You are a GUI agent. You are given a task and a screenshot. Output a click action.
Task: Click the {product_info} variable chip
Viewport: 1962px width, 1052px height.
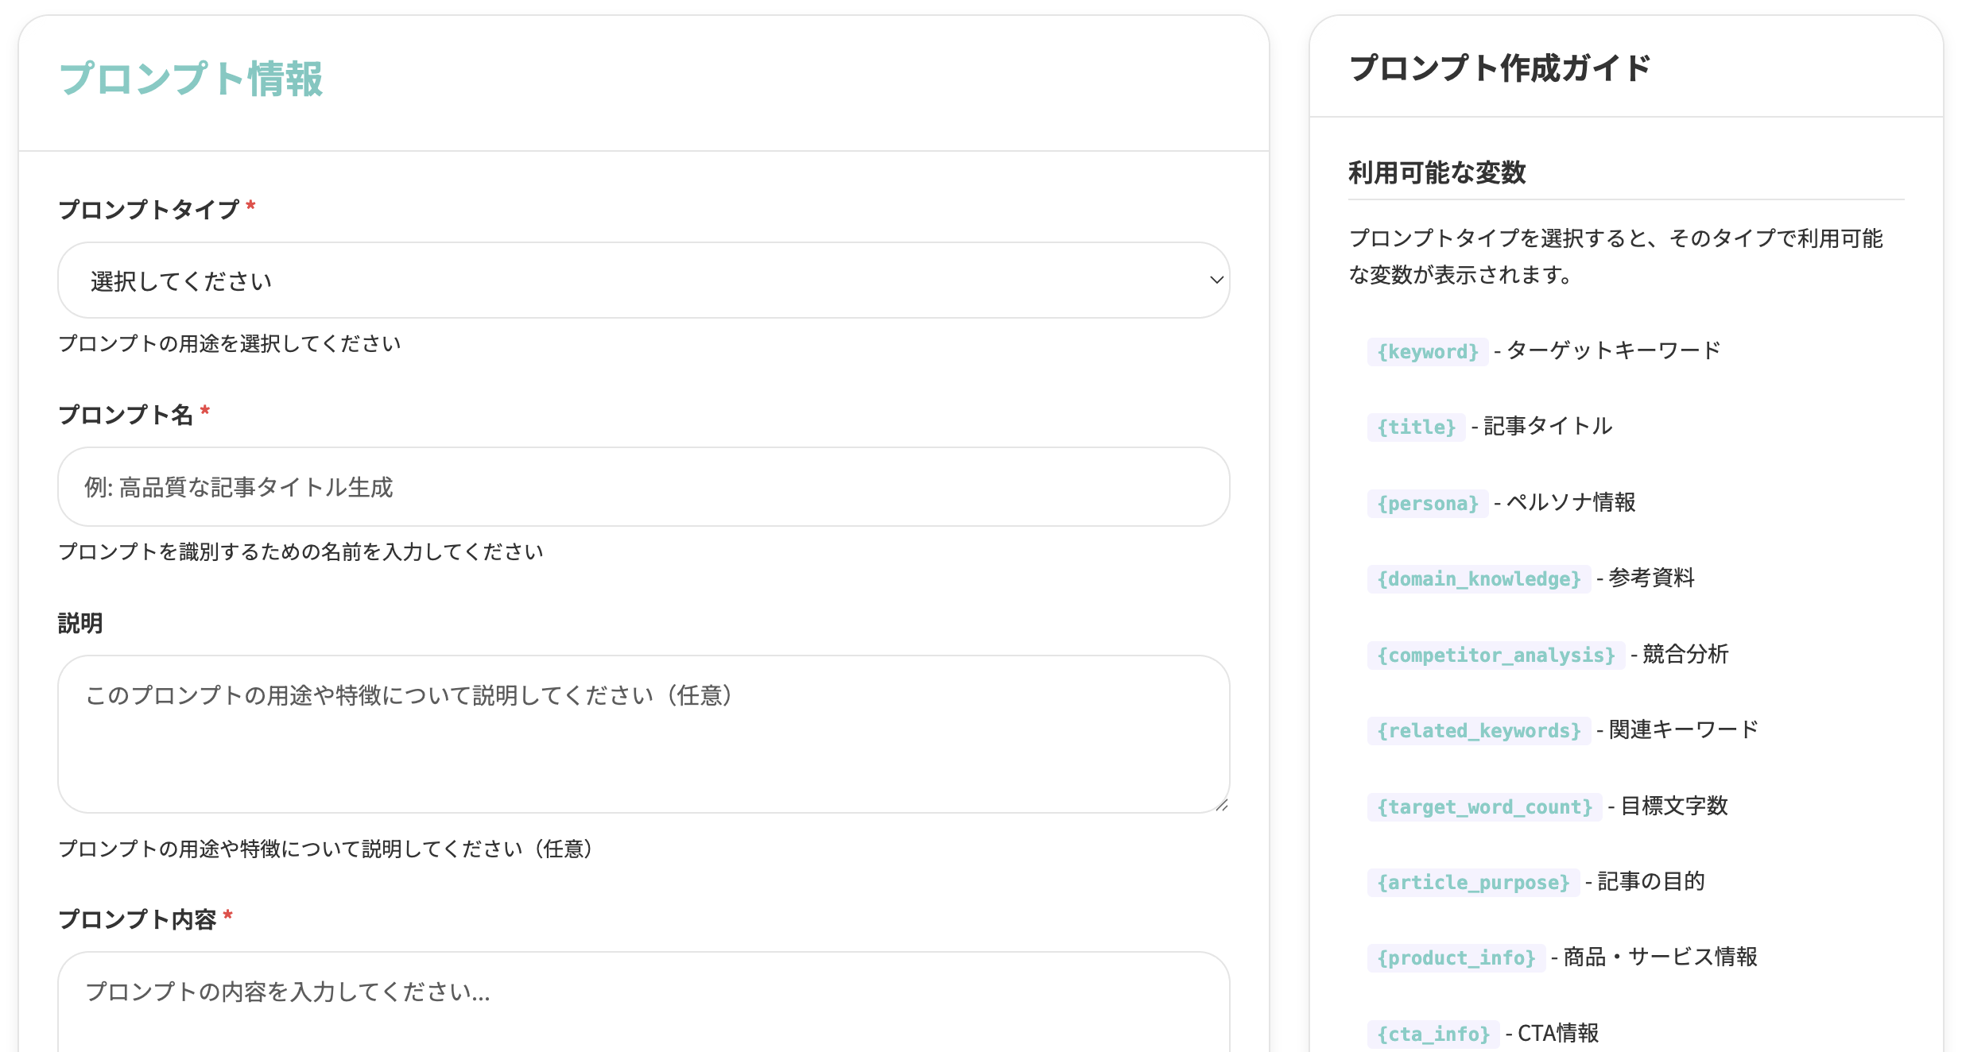coord(1456,957)
